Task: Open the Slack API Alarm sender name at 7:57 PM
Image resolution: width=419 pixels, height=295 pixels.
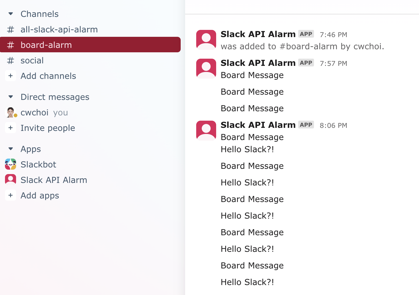Action: (258, 63)
